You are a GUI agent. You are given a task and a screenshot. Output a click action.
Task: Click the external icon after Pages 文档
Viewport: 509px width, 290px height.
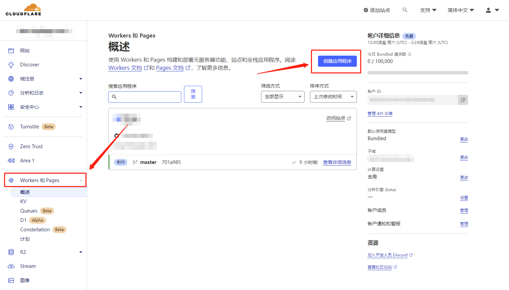[x=188, y=68]
